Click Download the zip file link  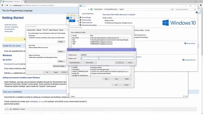coord(12,64)
